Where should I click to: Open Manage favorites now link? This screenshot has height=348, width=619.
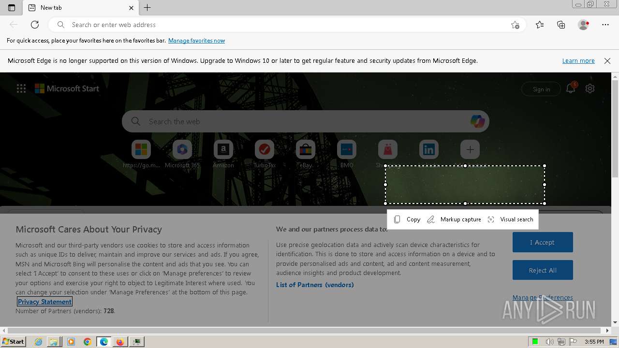196,41
